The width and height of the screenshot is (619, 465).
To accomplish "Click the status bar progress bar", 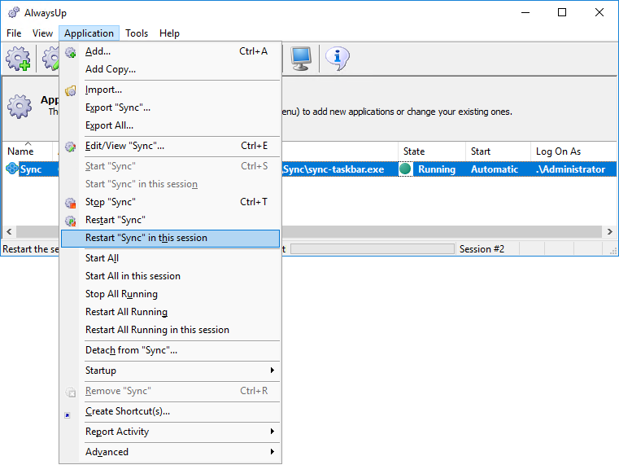I will [x=373, y=249].
